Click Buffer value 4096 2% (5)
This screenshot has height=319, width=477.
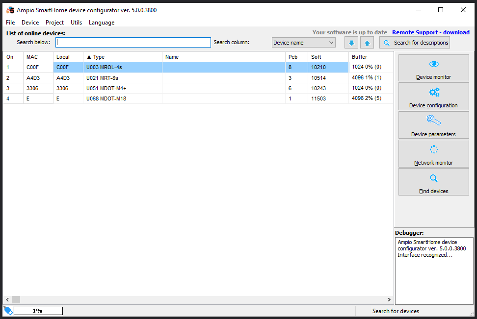[371, 98]
